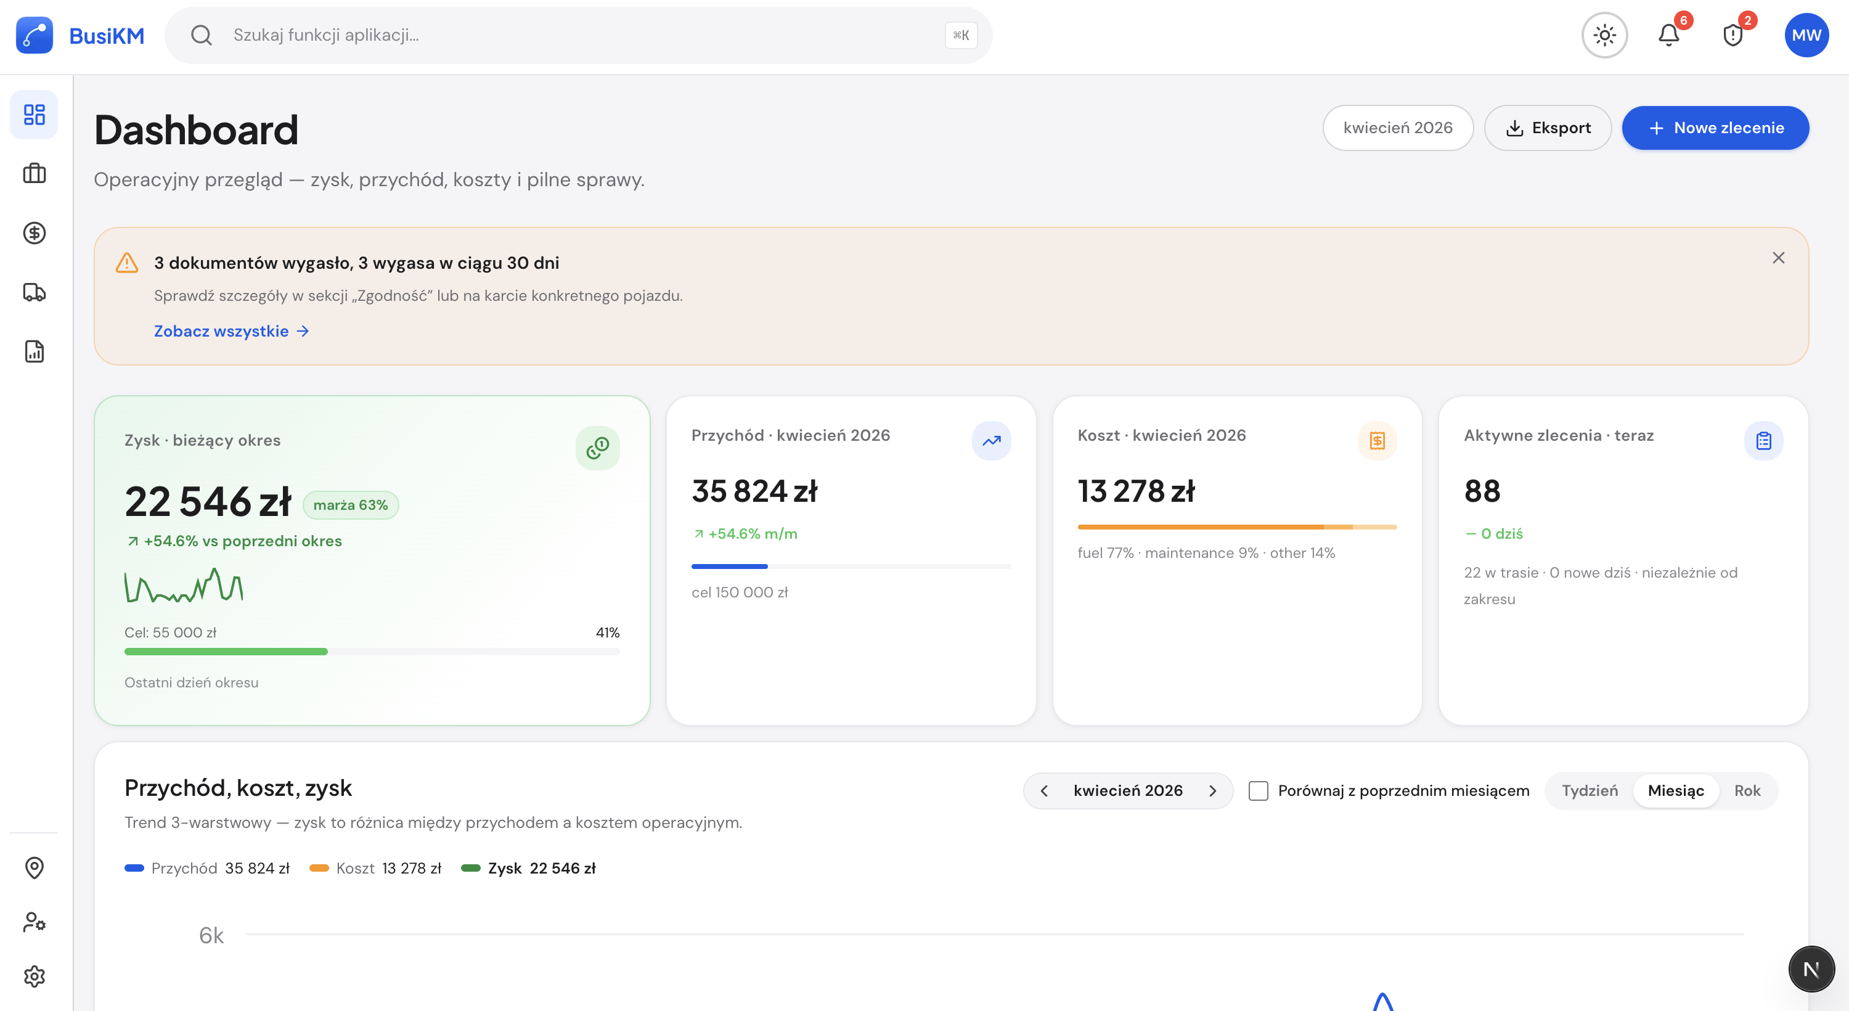Viewport: 1849px width, 1011px height.
Task: Open the user settings sidebar icon
Action: point(35,922)
